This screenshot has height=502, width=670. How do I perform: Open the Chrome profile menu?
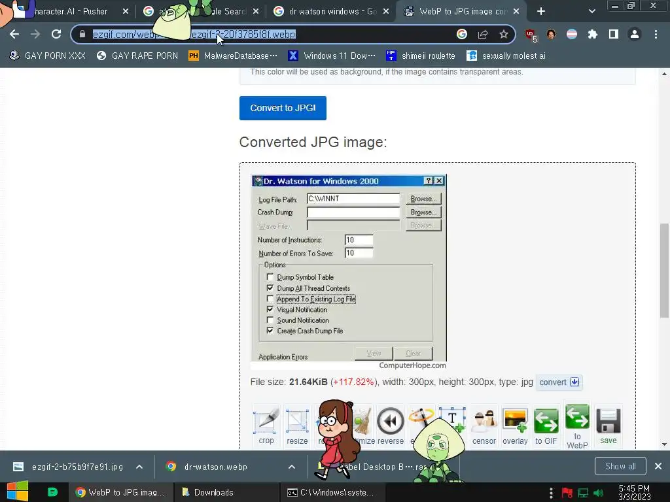click(635, 34)
